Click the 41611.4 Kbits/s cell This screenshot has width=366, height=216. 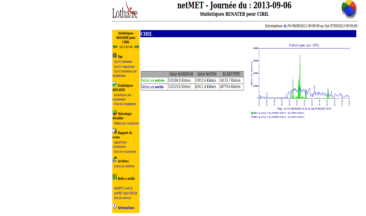pyautogui.click(x=207, y=87)
